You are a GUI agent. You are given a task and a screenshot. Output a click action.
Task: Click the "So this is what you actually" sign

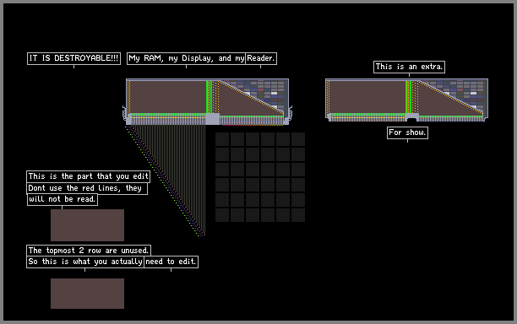(x=85, y=262)
